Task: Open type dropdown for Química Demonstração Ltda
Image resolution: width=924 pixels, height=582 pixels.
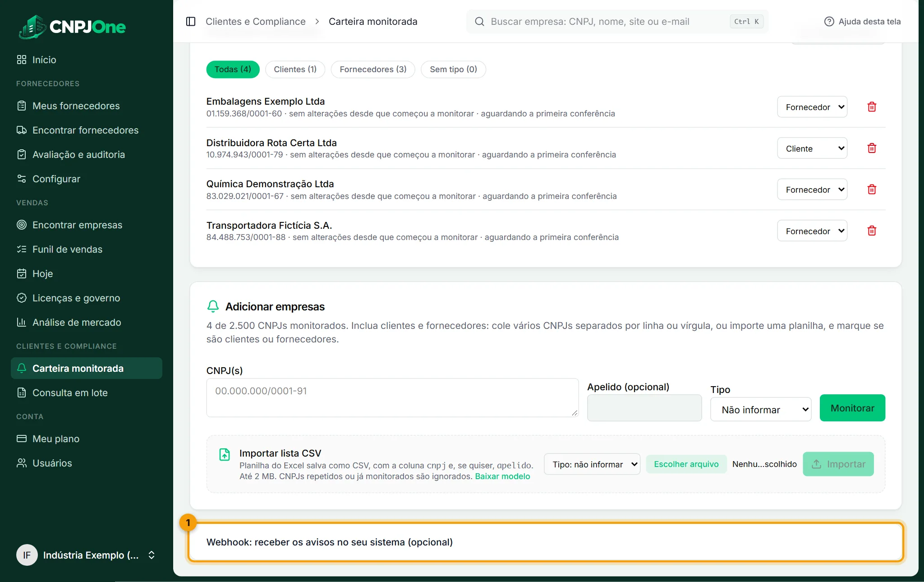Action: point(812,189)
